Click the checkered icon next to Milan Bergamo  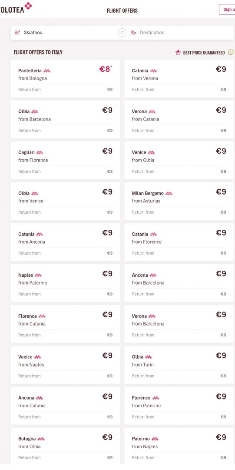click(169, 193)
